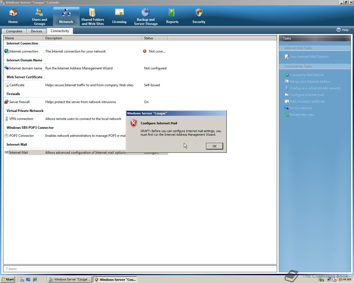Open the Security section

tap(199, 16)
